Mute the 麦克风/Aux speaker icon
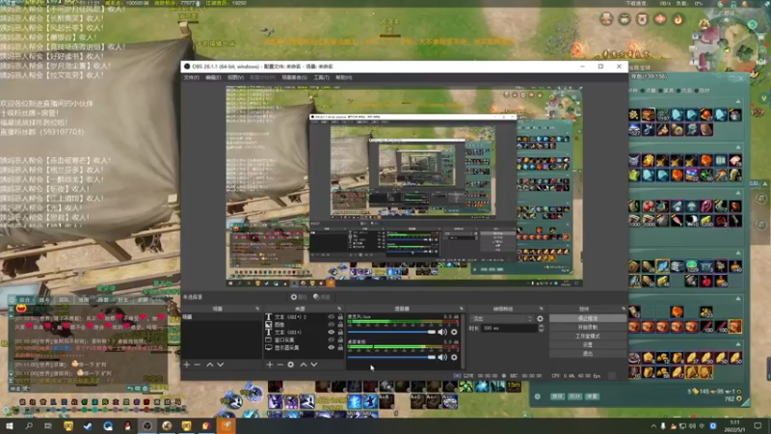771x434 pixels. 442,332
